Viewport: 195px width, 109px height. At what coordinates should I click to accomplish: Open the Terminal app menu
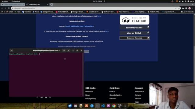tap(16, 1)
